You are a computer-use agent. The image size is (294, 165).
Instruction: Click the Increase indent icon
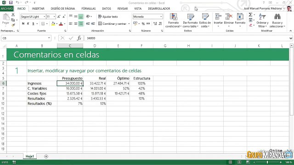(93, 24)
